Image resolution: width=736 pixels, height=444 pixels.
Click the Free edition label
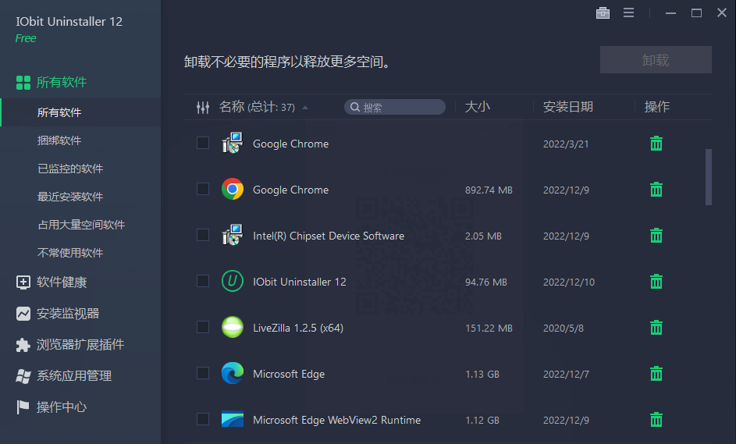pyautogui.click(x=26, y=38)
